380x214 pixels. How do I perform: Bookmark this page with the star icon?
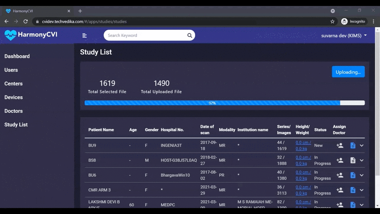[332, 21]
